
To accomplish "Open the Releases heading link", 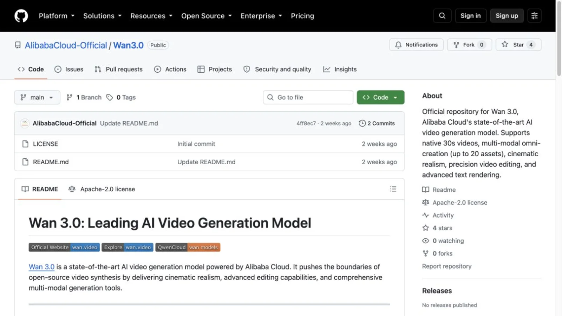I will pyautogui.click(x=437, y=291).
